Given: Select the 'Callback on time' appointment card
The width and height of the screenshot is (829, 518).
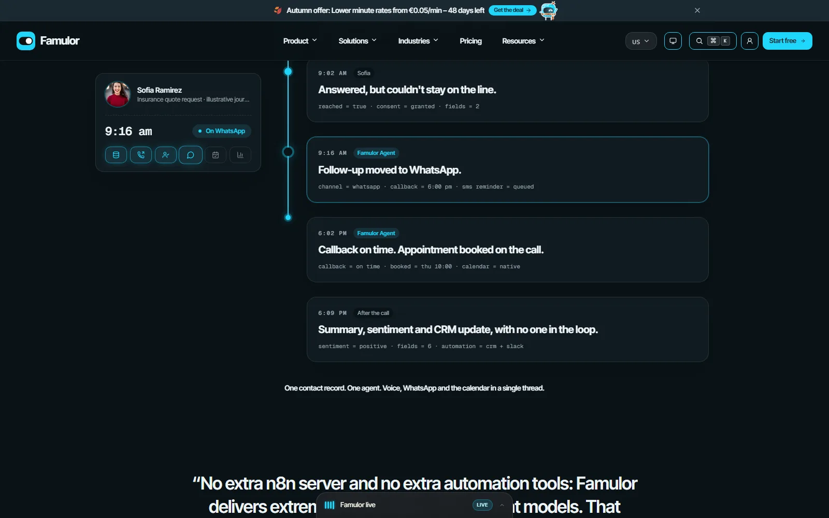Looking at the screenshot, I should [507, 250].
